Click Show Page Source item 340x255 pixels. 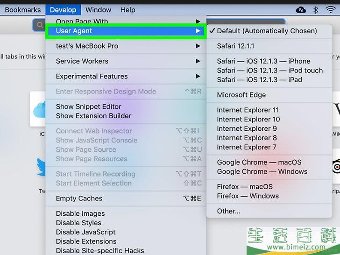click(x=126, y=149)
